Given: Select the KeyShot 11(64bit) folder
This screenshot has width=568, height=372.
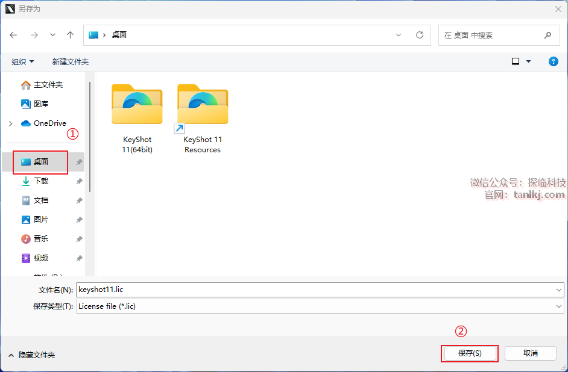Looking at the screenshot, I should click(x=137, y=119).
